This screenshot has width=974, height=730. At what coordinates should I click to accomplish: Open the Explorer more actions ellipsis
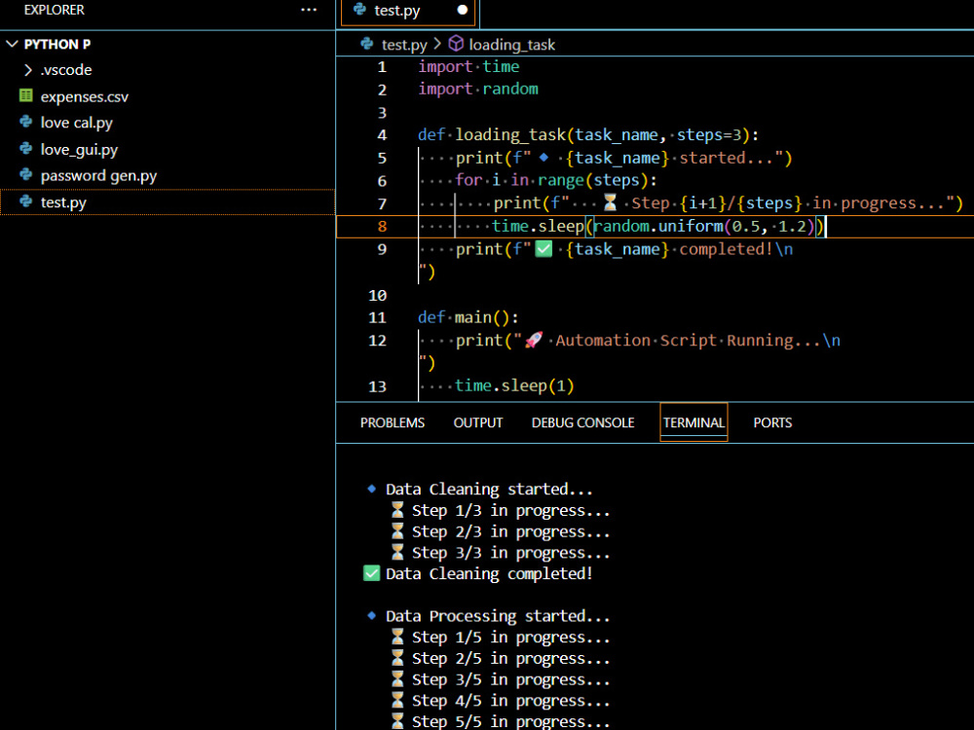coord(308,10)
